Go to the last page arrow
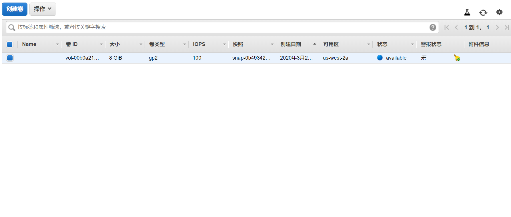511x217 pixels. 507,27
